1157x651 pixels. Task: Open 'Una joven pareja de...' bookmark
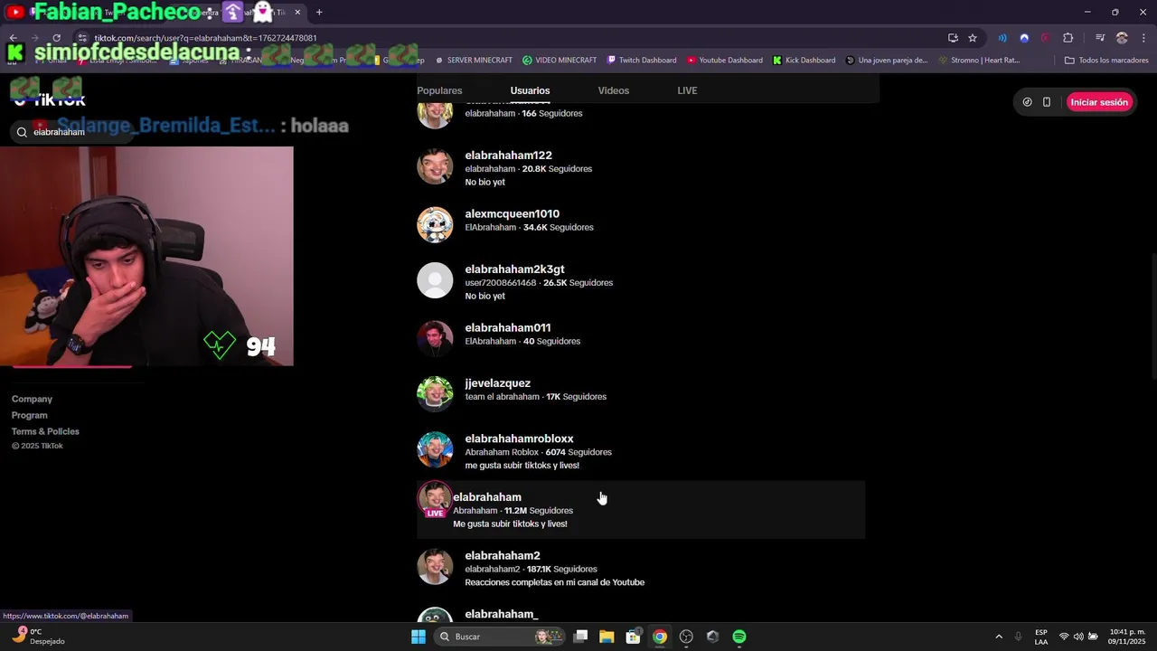pos(886,61)
